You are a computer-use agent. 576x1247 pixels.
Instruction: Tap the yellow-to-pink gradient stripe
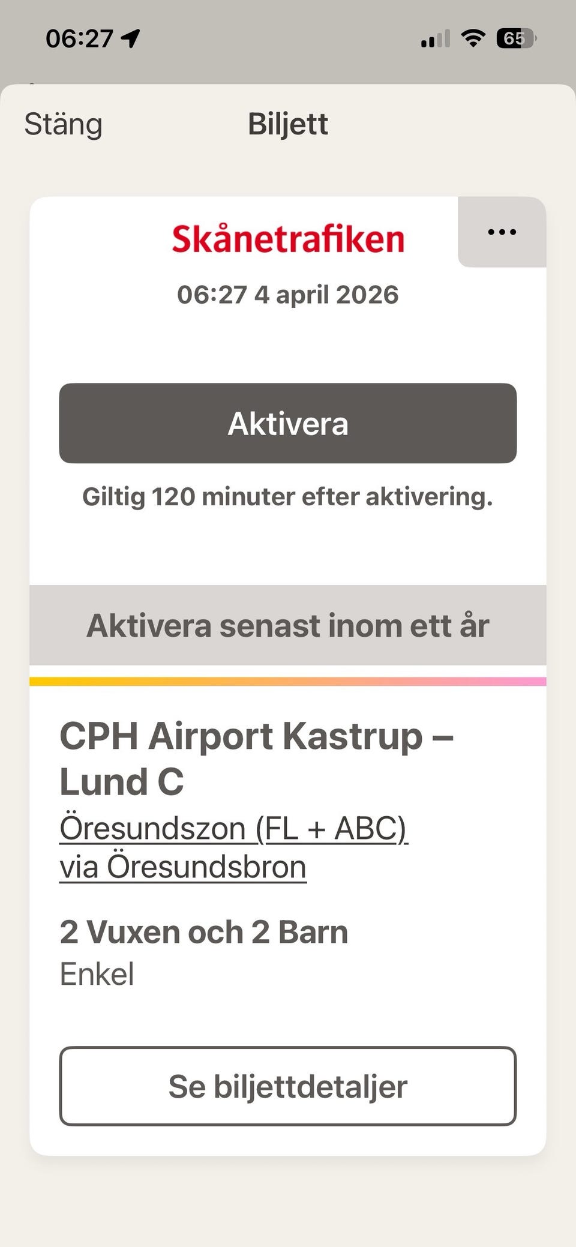288,681
